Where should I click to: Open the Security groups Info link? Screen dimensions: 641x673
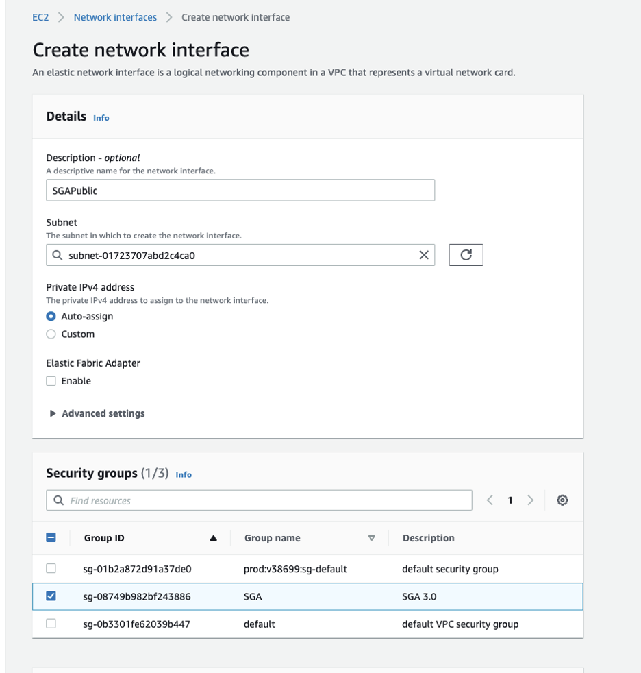point(184,474)
